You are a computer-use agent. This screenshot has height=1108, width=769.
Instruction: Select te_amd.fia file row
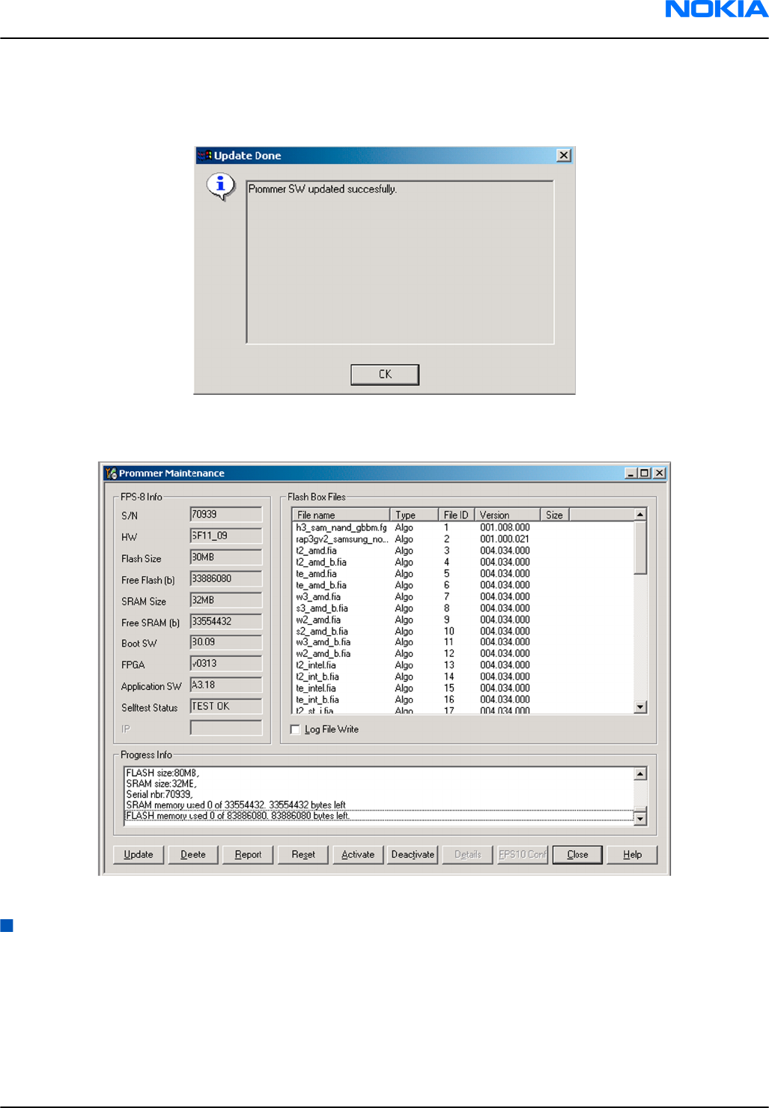coord(463,574)
